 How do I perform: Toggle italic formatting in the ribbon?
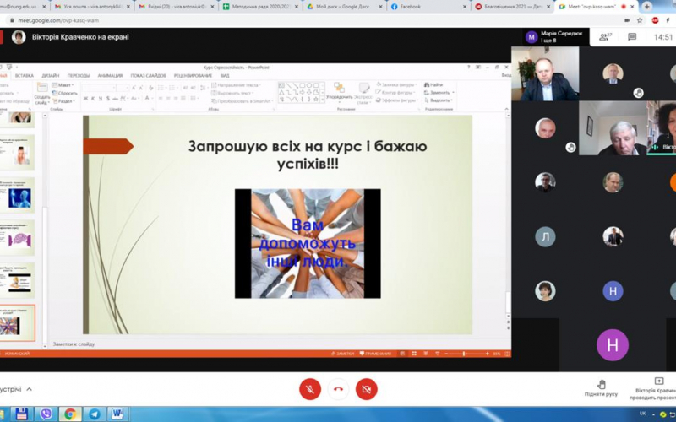point(93,99)
